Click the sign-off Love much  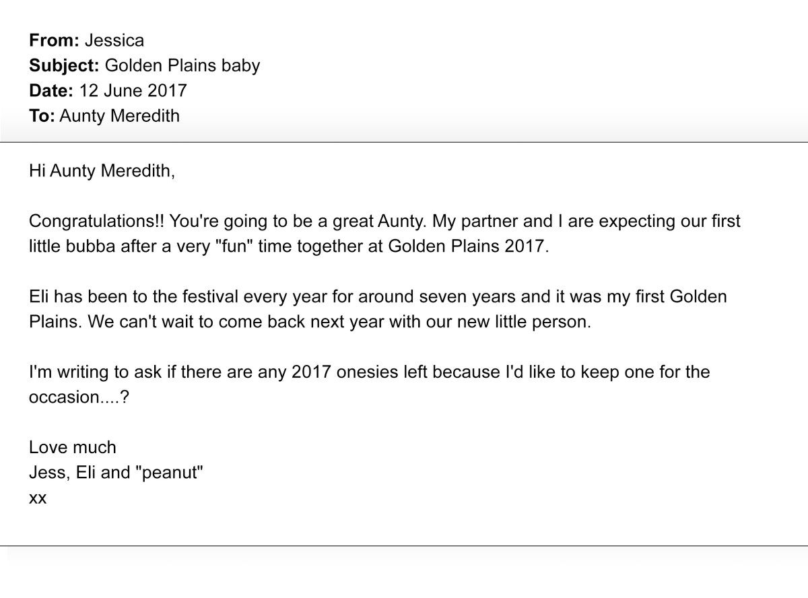pyautogui.click(x=73, y=447)
